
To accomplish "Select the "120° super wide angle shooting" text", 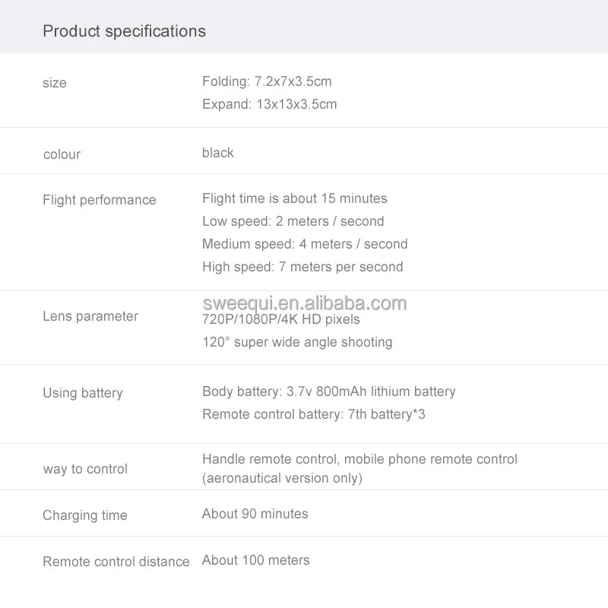I will (x=297, y=342).
